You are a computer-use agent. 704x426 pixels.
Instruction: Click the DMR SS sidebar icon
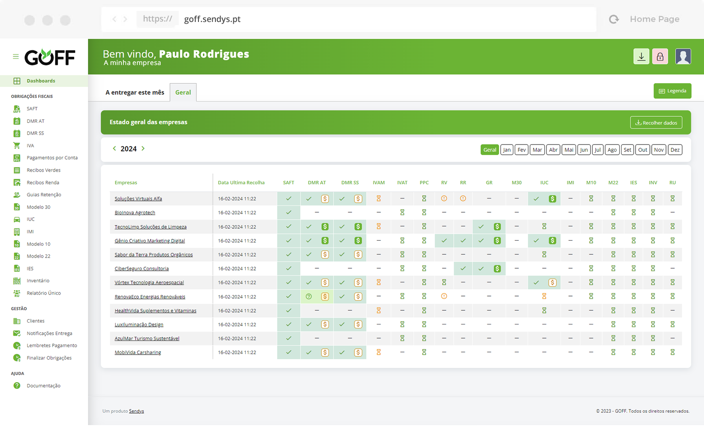coord(17,134)
